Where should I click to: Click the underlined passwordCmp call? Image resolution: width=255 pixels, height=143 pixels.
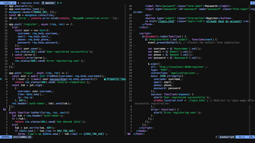click(58, 79)
